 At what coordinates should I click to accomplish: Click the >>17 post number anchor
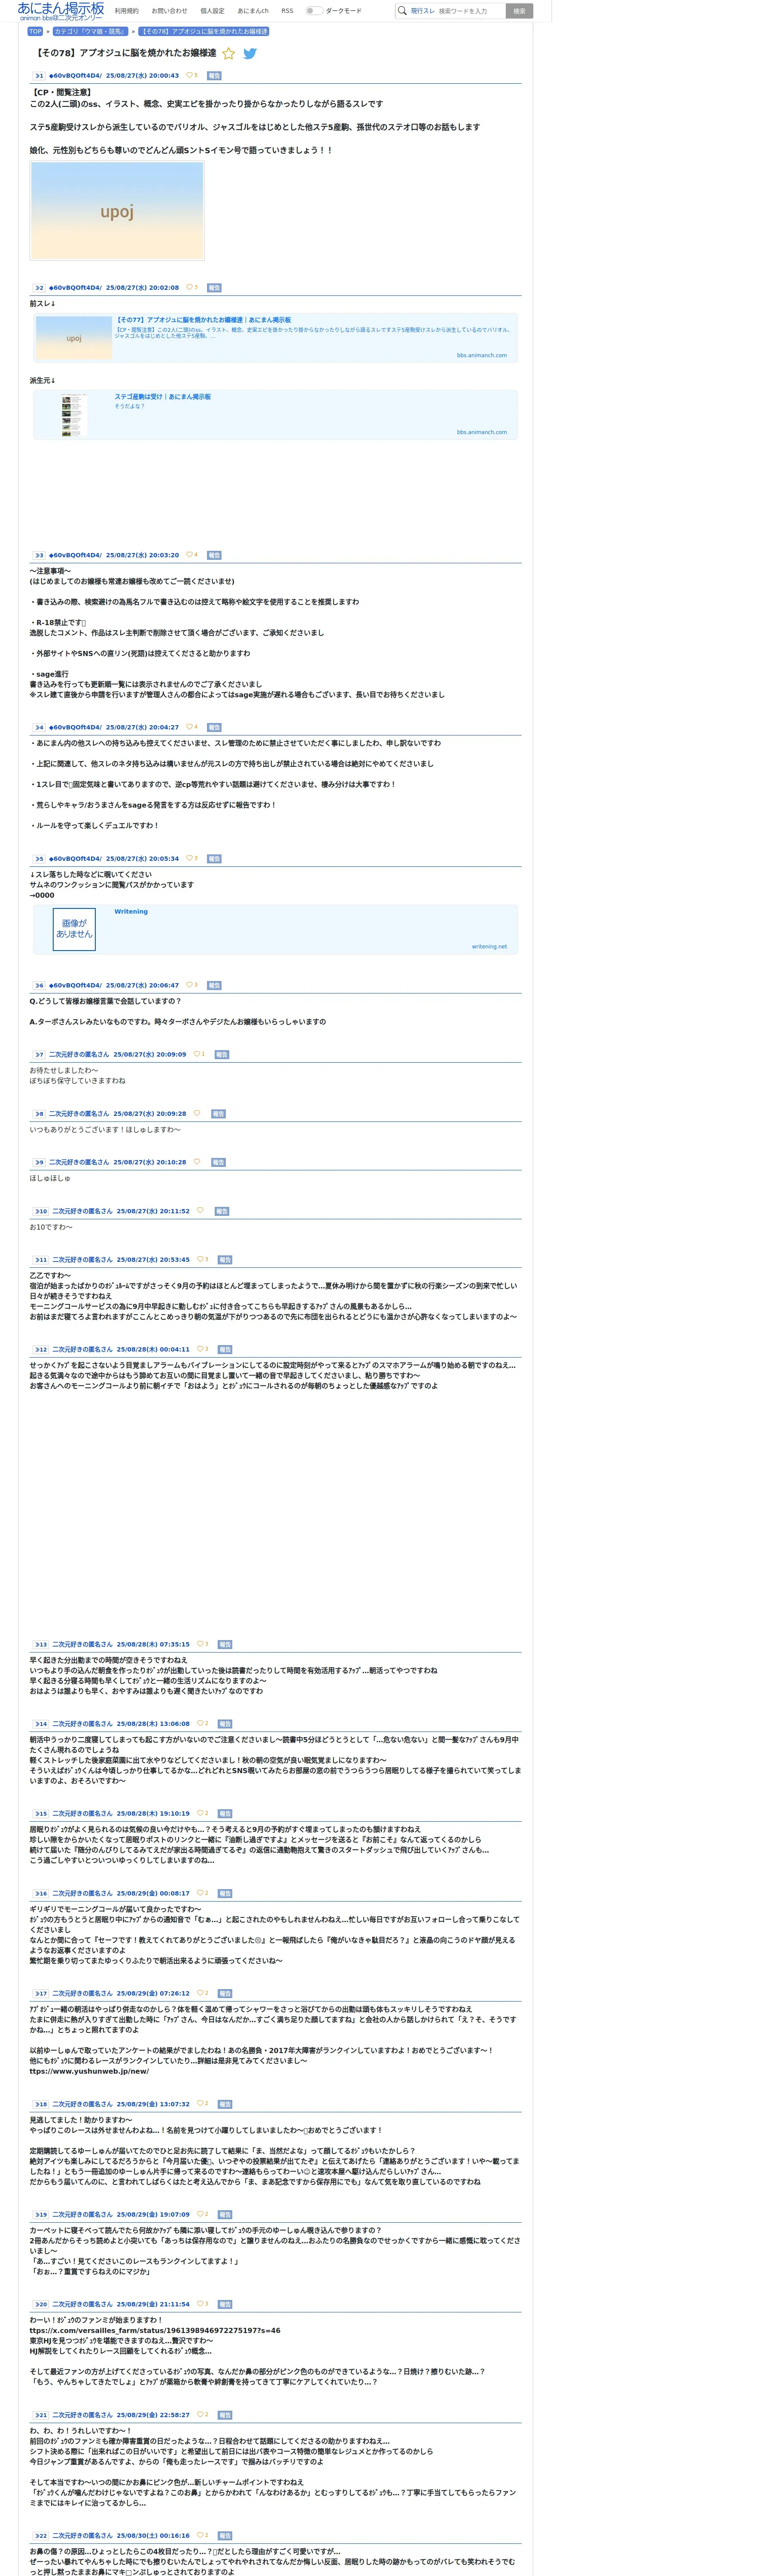41,1993
